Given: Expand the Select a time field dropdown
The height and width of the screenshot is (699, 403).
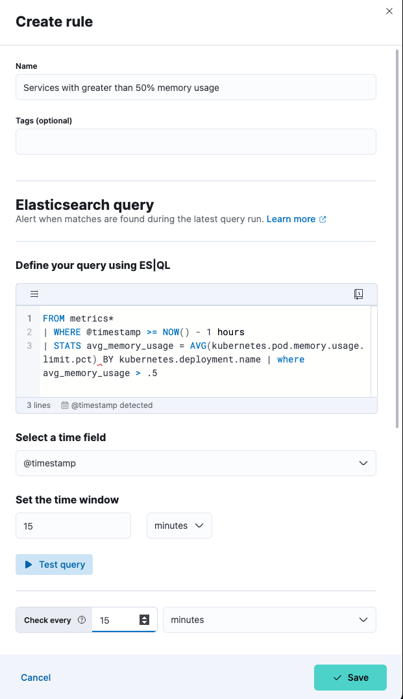Looking at the screenshot, I should pos(195,463).
